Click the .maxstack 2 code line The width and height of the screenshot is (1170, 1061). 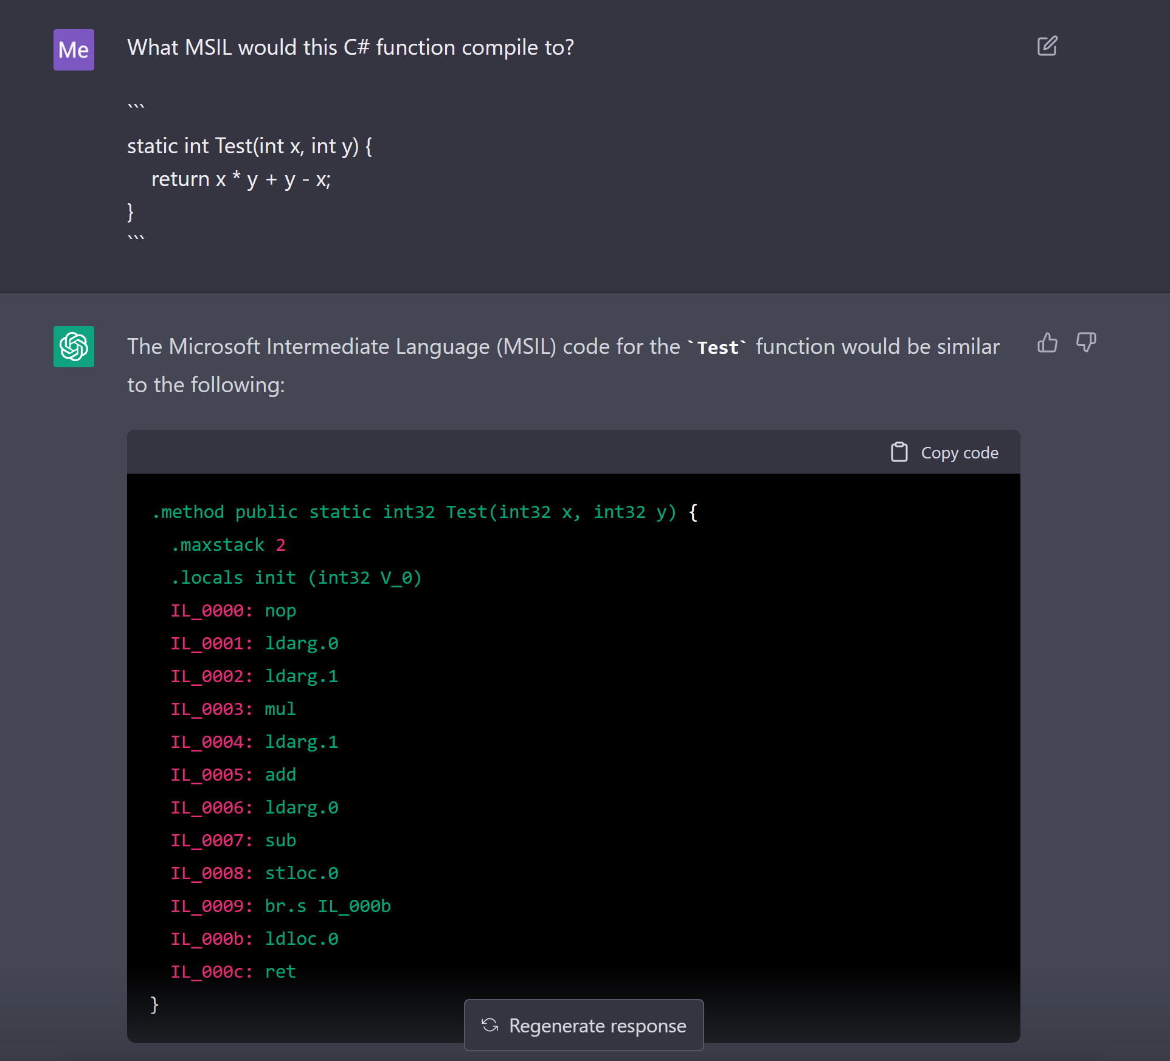click(228, 545)
